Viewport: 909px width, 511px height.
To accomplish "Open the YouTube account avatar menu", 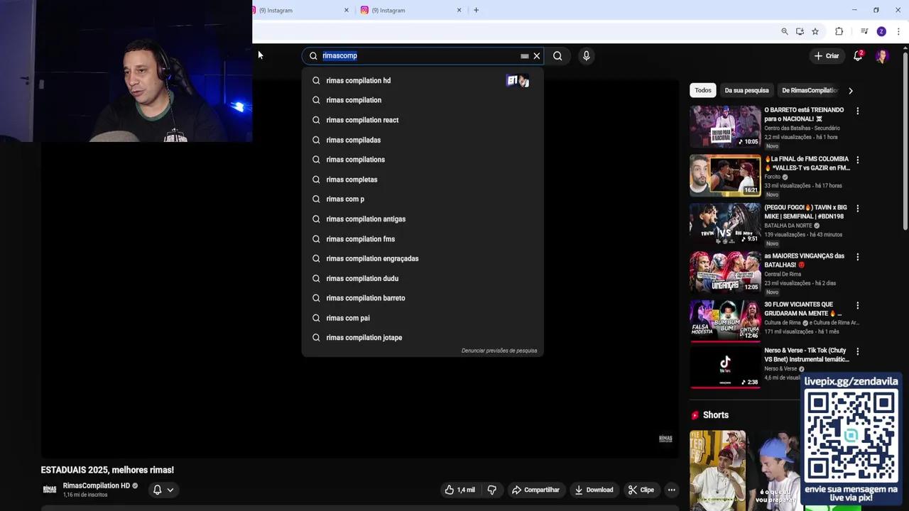I will click(x=881, y=55).
